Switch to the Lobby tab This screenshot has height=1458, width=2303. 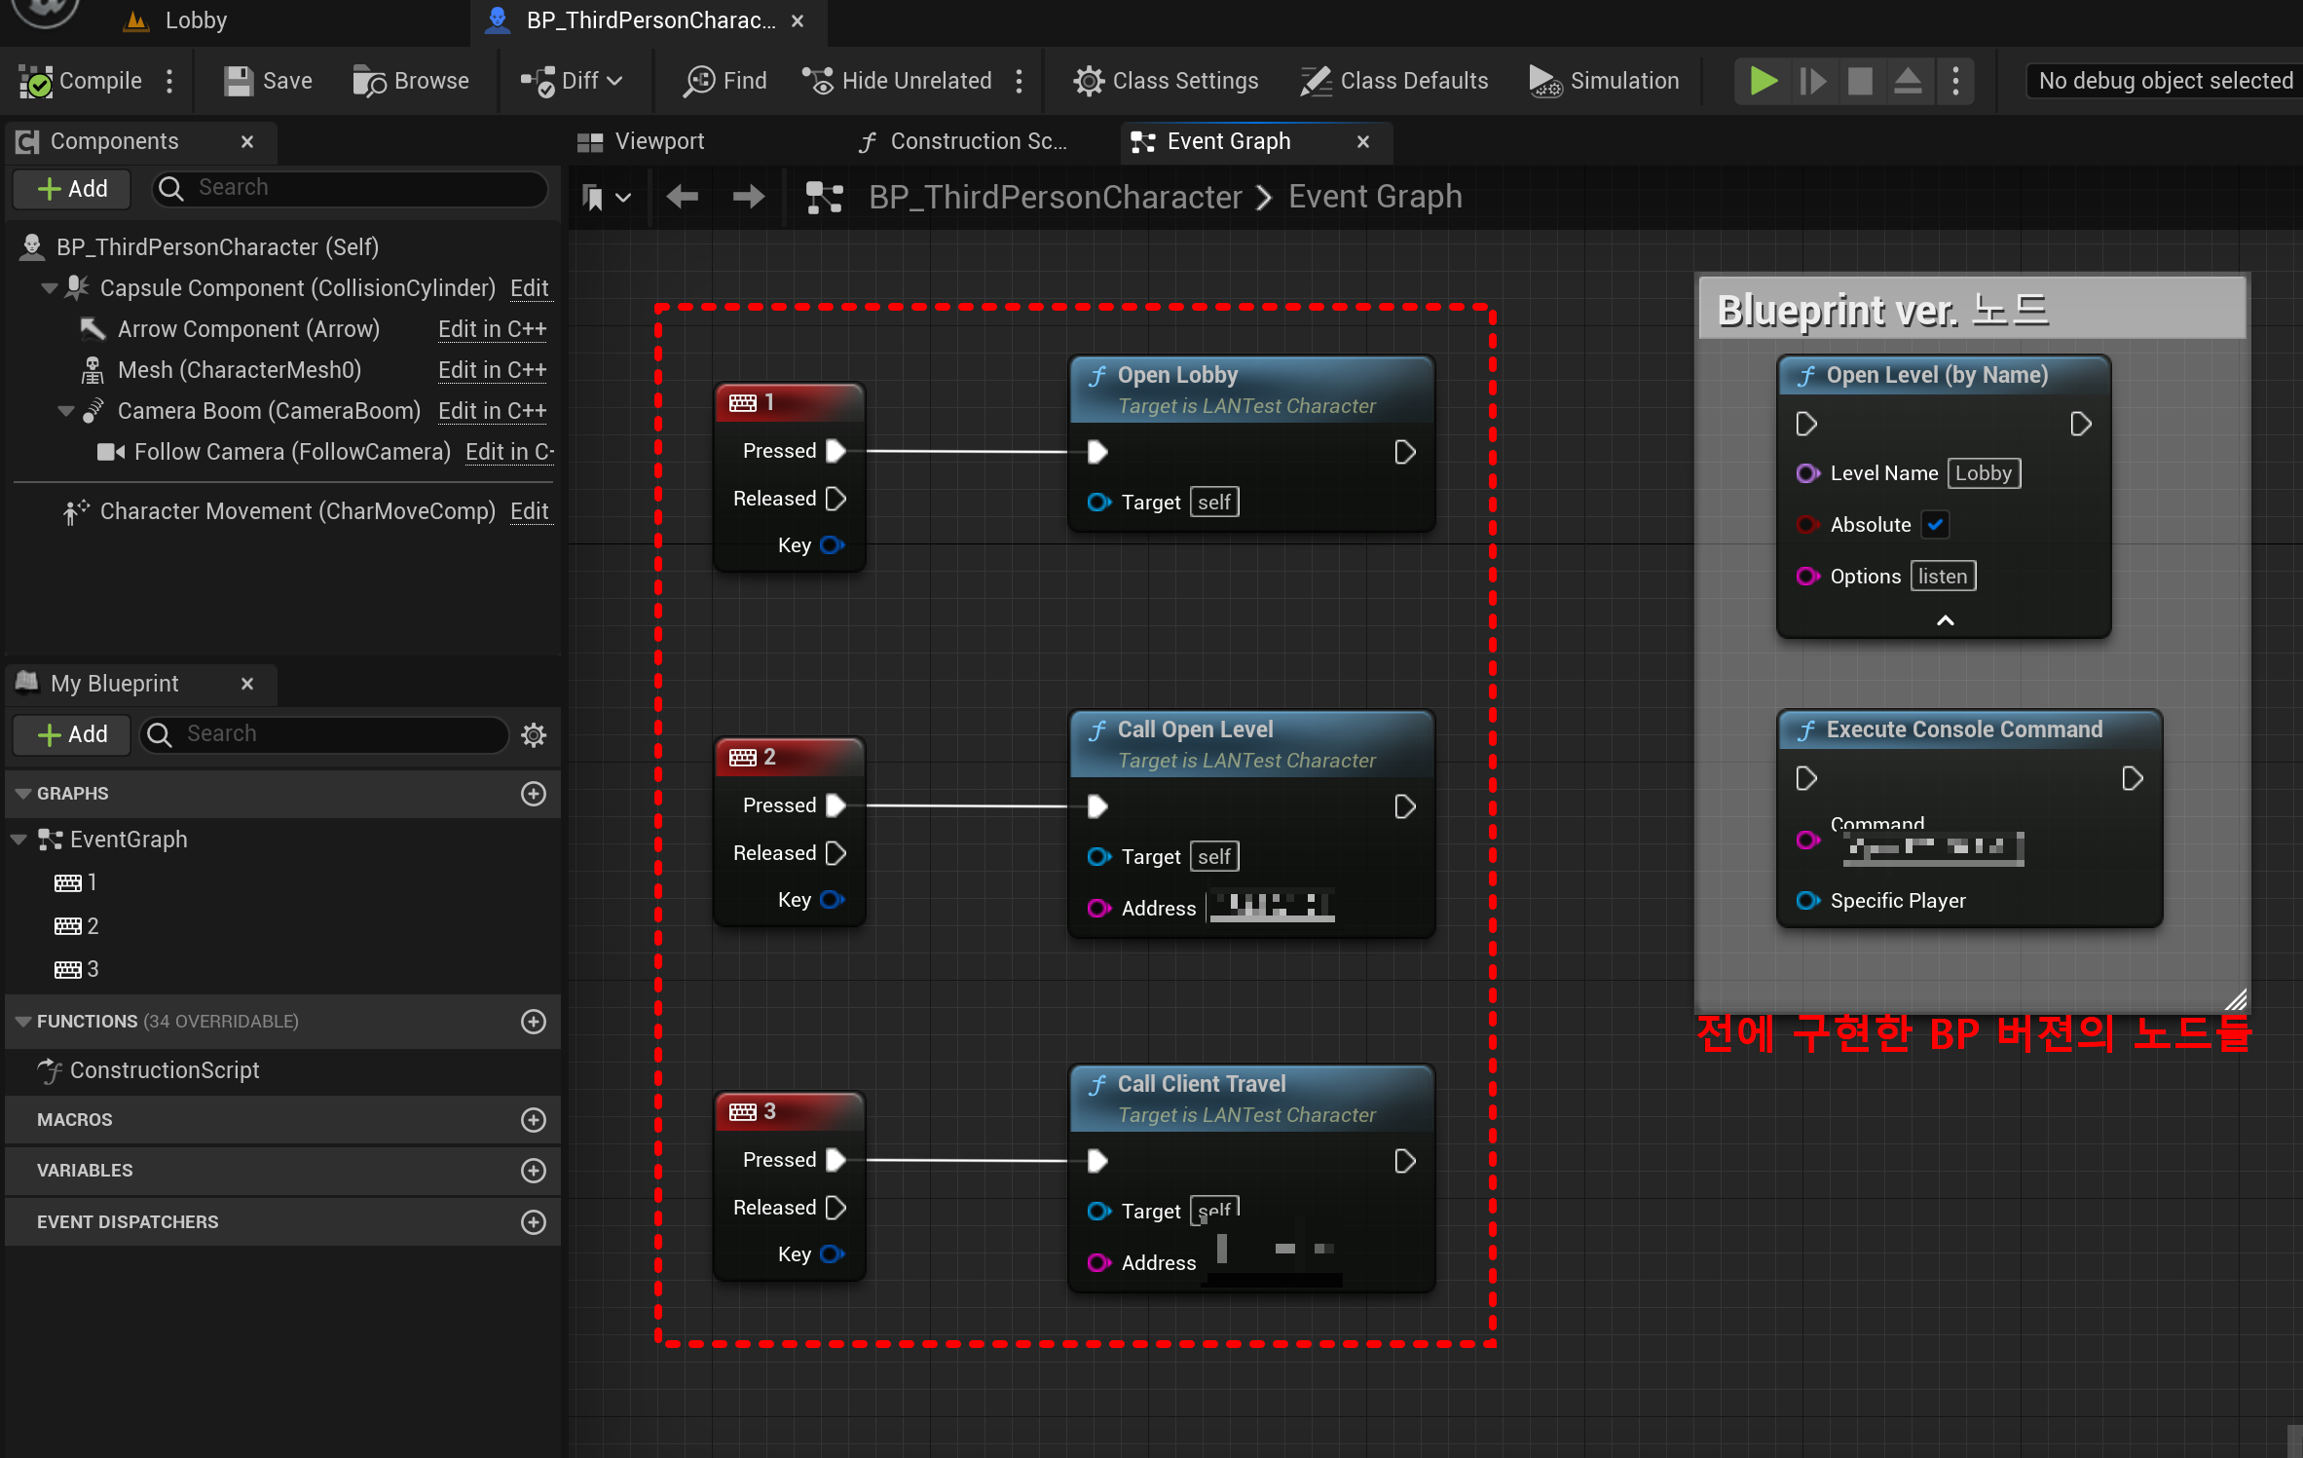coord(195,20)
